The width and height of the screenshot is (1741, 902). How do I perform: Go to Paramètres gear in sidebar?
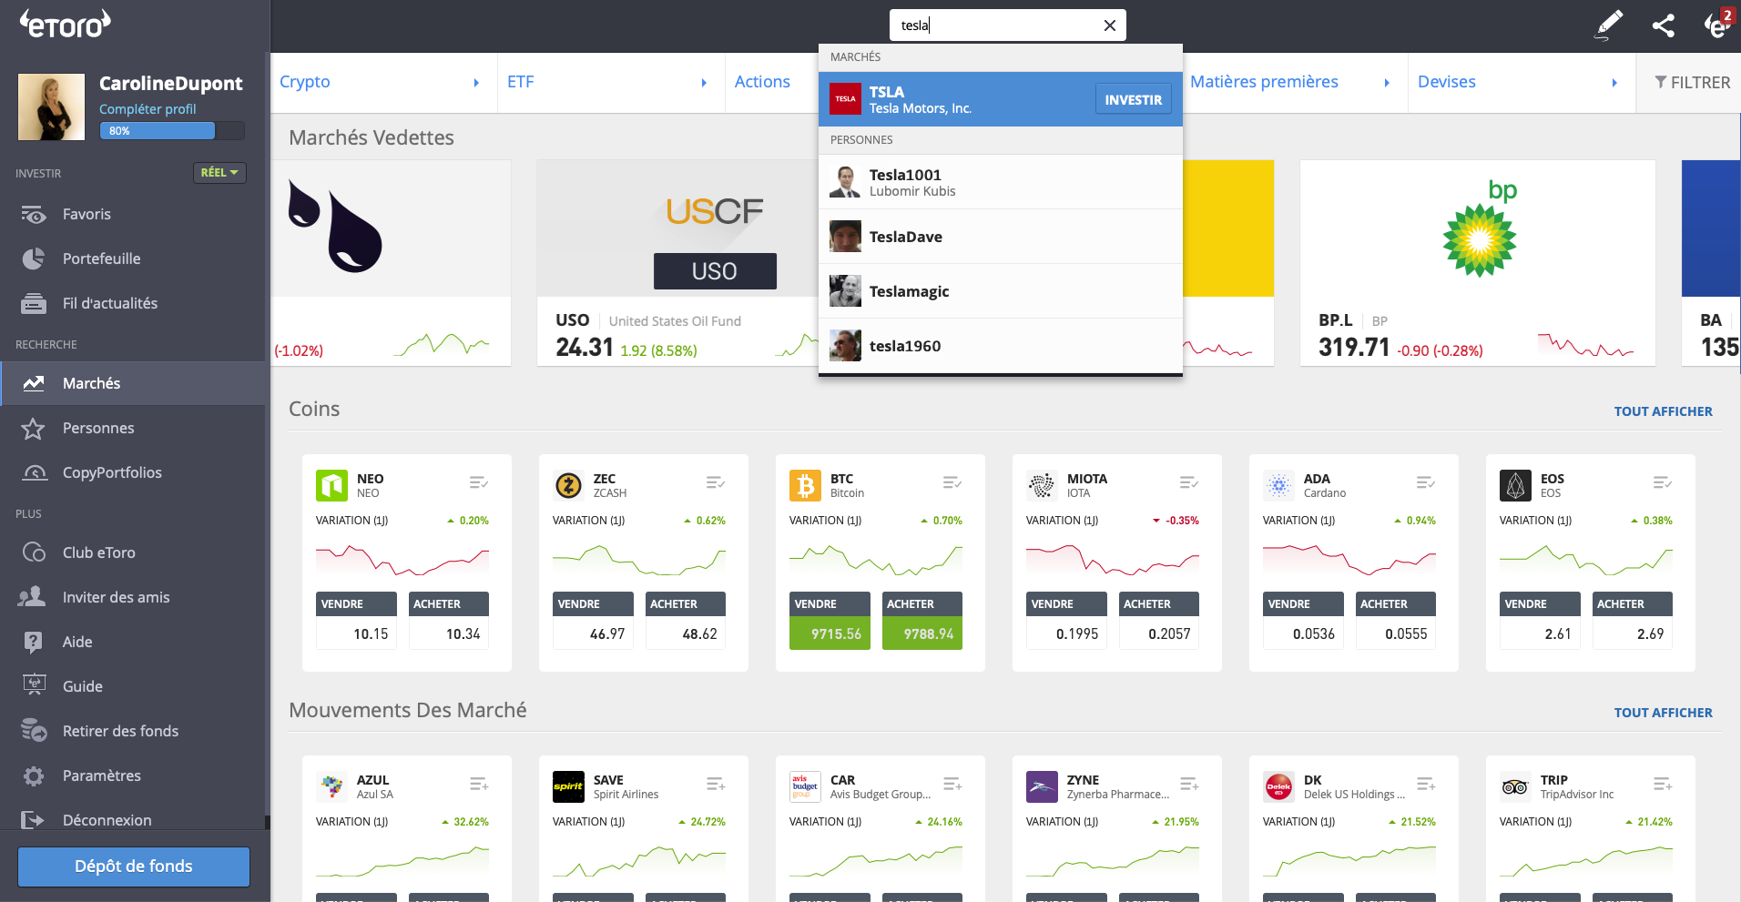(101, 775)
